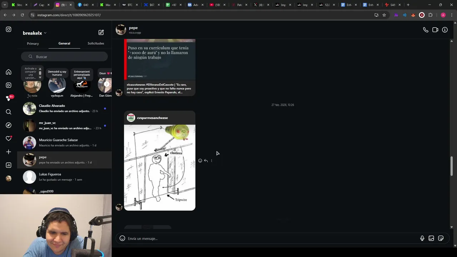Go back in browser history
Screen dimensions: 457x257
5,15
